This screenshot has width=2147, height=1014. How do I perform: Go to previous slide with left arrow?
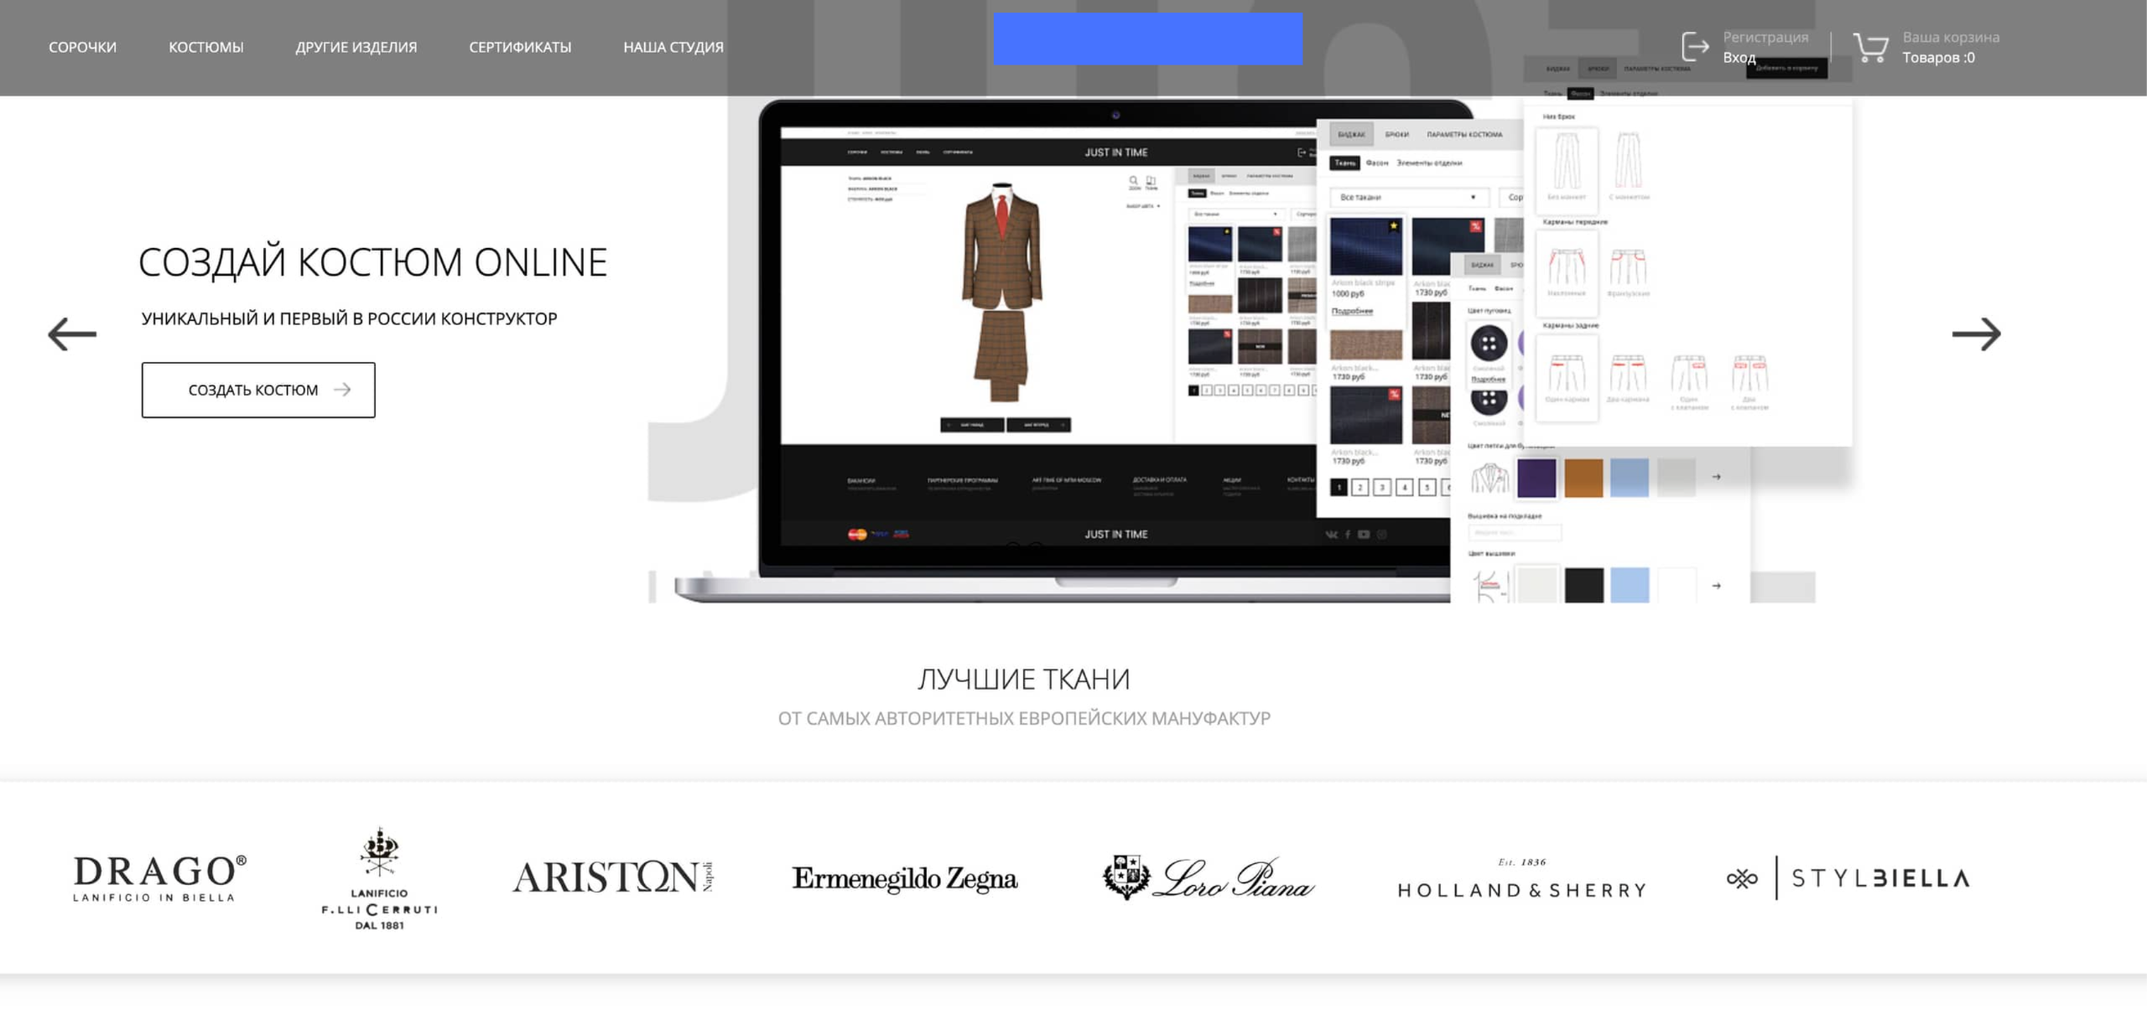(72, 334)
